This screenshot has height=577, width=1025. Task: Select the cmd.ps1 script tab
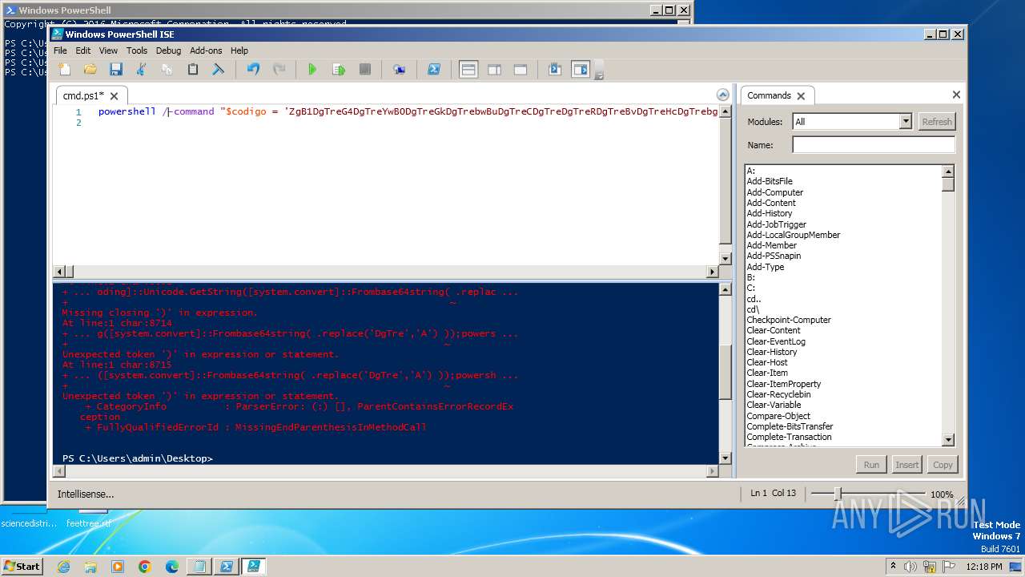click(83, 95)
